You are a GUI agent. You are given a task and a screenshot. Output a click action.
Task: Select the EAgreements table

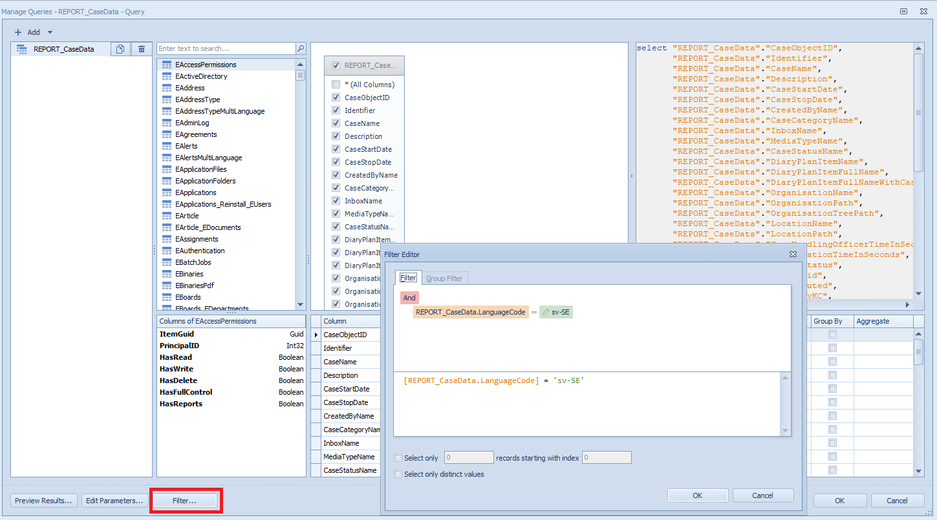196,134
